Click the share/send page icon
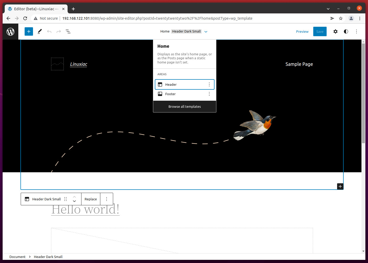 [332, 18]
